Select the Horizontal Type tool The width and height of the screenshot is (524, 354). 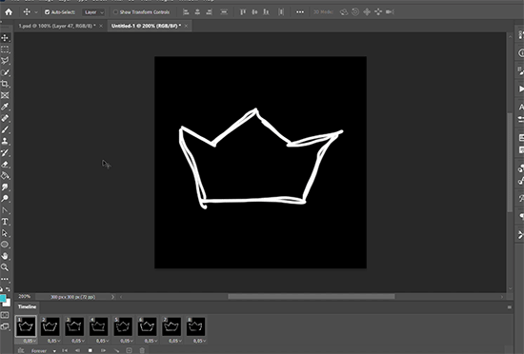click(x=5, y=222)
